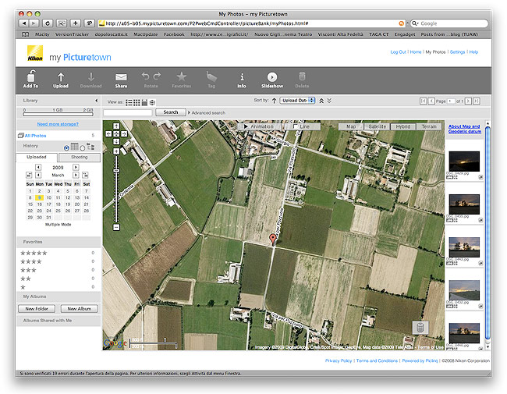507x394 pixels.
Task: Click the double up chevron near sort
Action: pos(321,101)
